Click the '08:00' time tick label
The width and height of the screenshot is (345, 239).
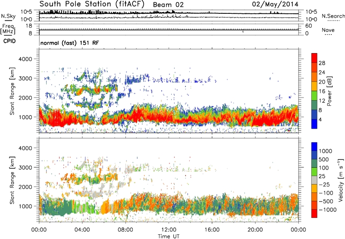[x=125, y=230]
